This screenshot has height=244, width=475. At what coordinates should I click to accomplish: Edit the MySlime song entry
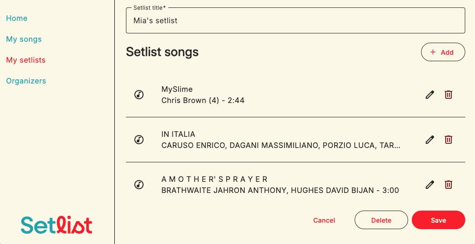430,95
